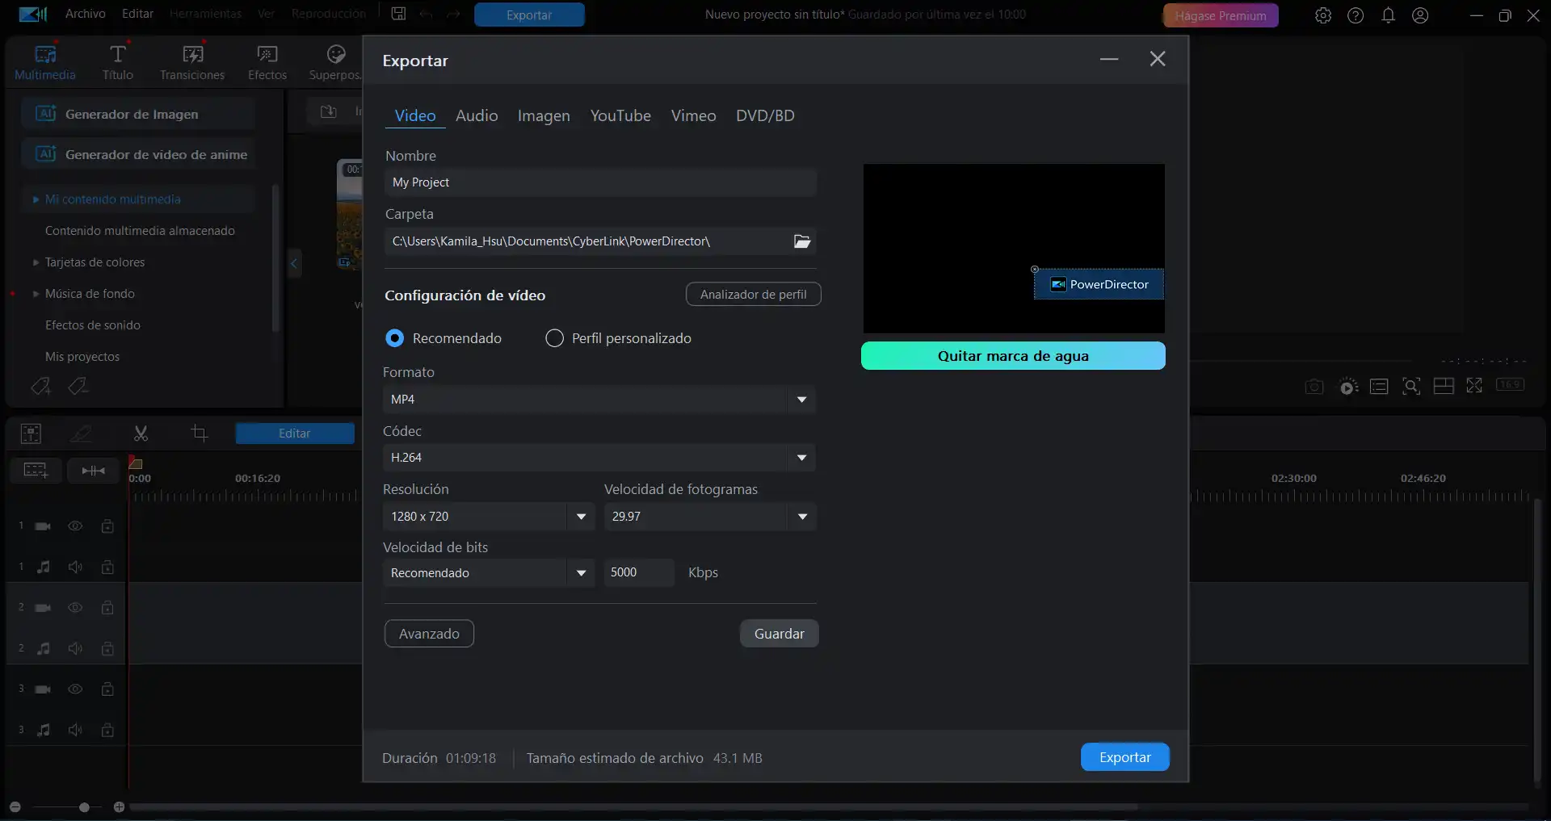Open the Efectos room
This screenshot has height=821, width=1551.
coord(267,62)
